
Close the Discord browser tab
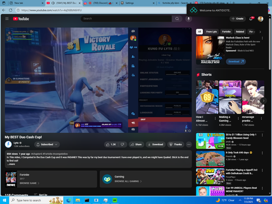(x=116, y=3)
